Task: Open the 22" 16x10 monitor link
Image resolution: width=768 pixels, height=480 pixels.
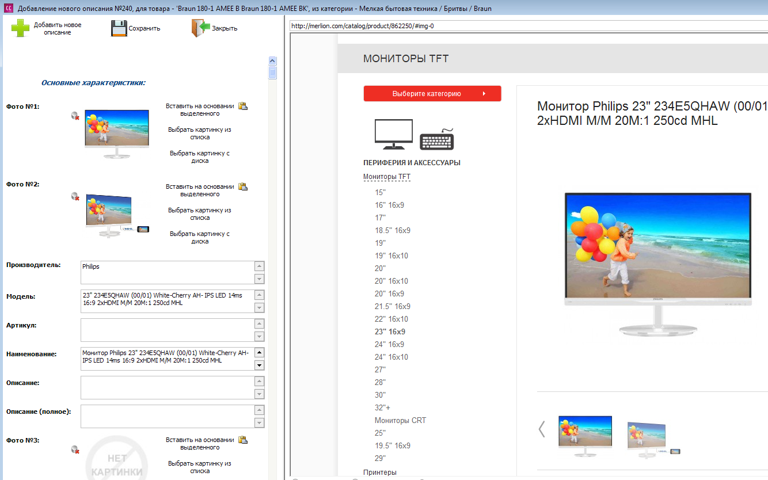Action: pyautogui.click(x=391, y=319)
